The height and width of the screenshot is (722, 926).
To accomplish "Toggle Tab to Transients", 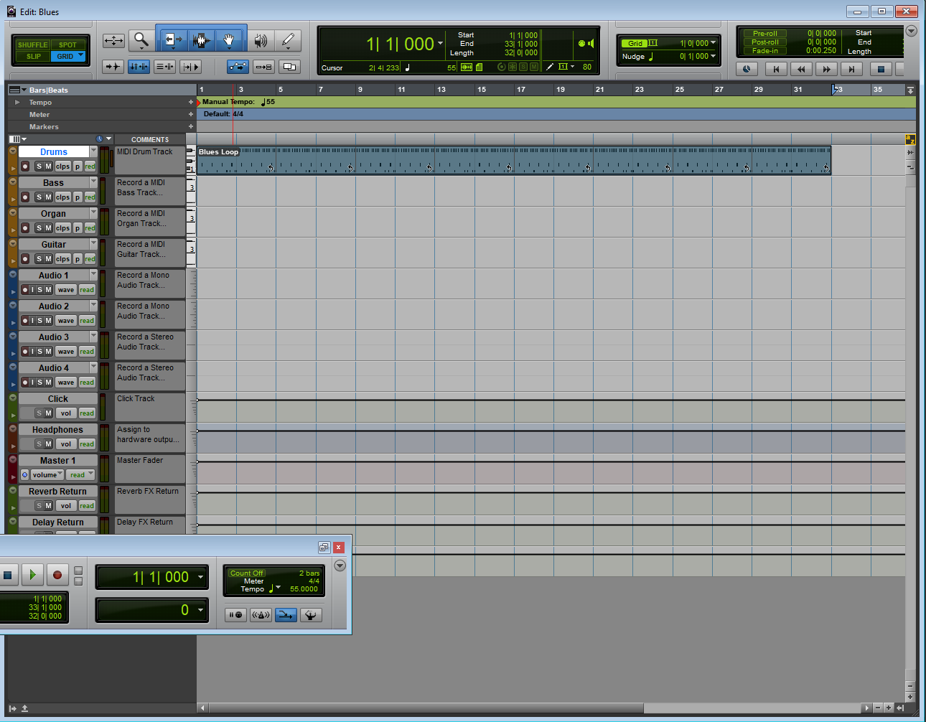I will 113,66.
